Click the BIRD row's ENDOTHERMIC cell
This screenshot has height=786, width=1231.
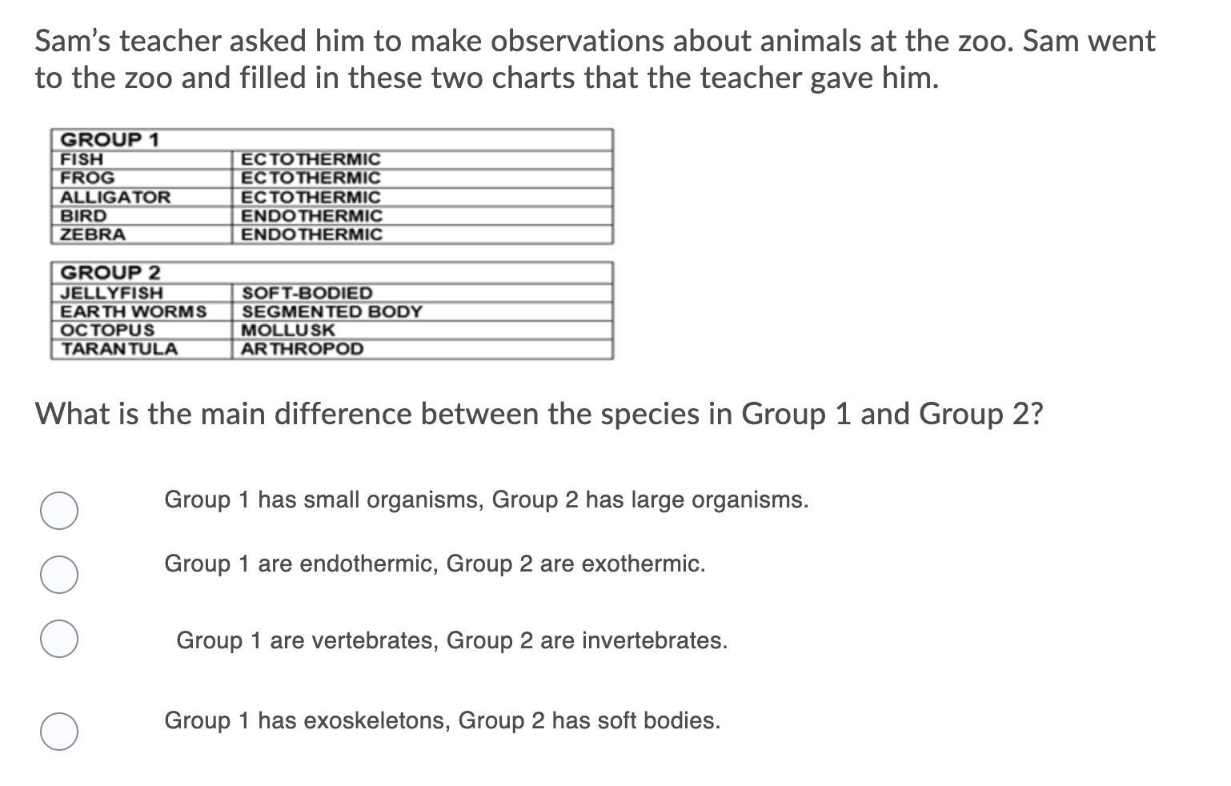[423, 215]
